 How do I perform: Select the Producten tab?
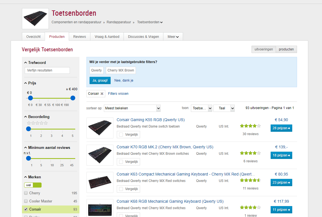tap(57, 37)
